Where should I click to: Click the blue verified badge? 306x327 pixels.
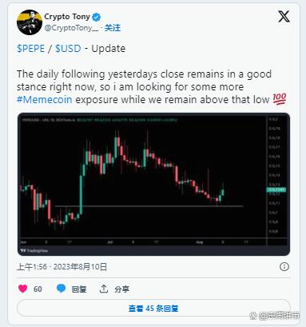click(96, 18)
